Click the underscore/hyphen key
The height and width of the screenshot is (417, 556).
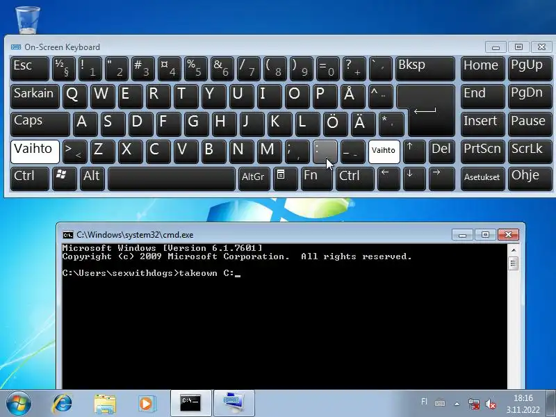point(353,152)
